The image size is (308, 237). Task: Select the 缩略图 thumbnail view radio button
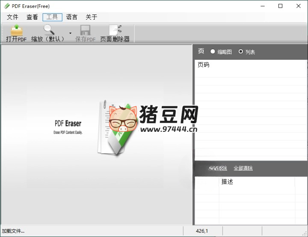click(213, 51)
